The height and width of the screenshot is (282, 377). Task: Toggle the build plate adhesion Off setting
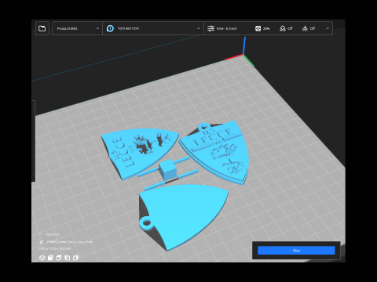pyautogui.click(x=309, y=28)
